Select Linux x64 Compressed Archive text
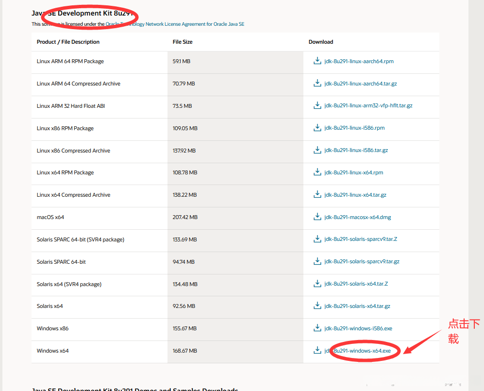 click(x=73, y=195)
